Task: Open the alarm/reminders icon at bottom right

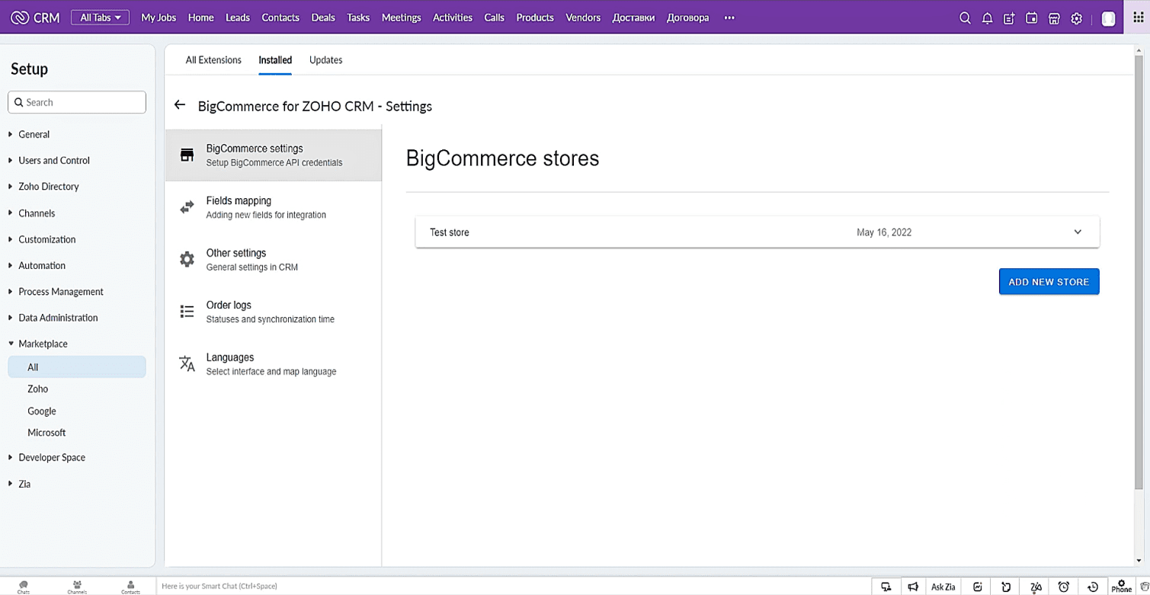Action: point(1064,586)
